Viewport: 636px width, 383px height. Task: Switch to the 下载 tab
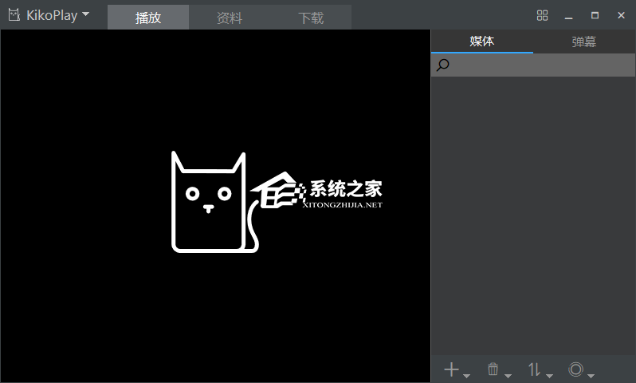click(x=311, y=18)
